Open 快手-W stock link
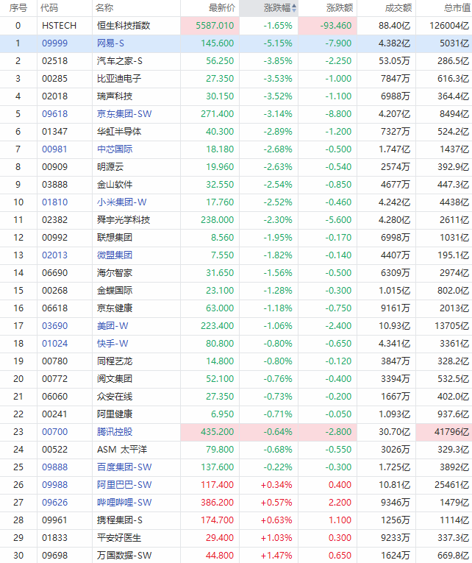This screenshot has height=563, width=472. pos(112,343)
